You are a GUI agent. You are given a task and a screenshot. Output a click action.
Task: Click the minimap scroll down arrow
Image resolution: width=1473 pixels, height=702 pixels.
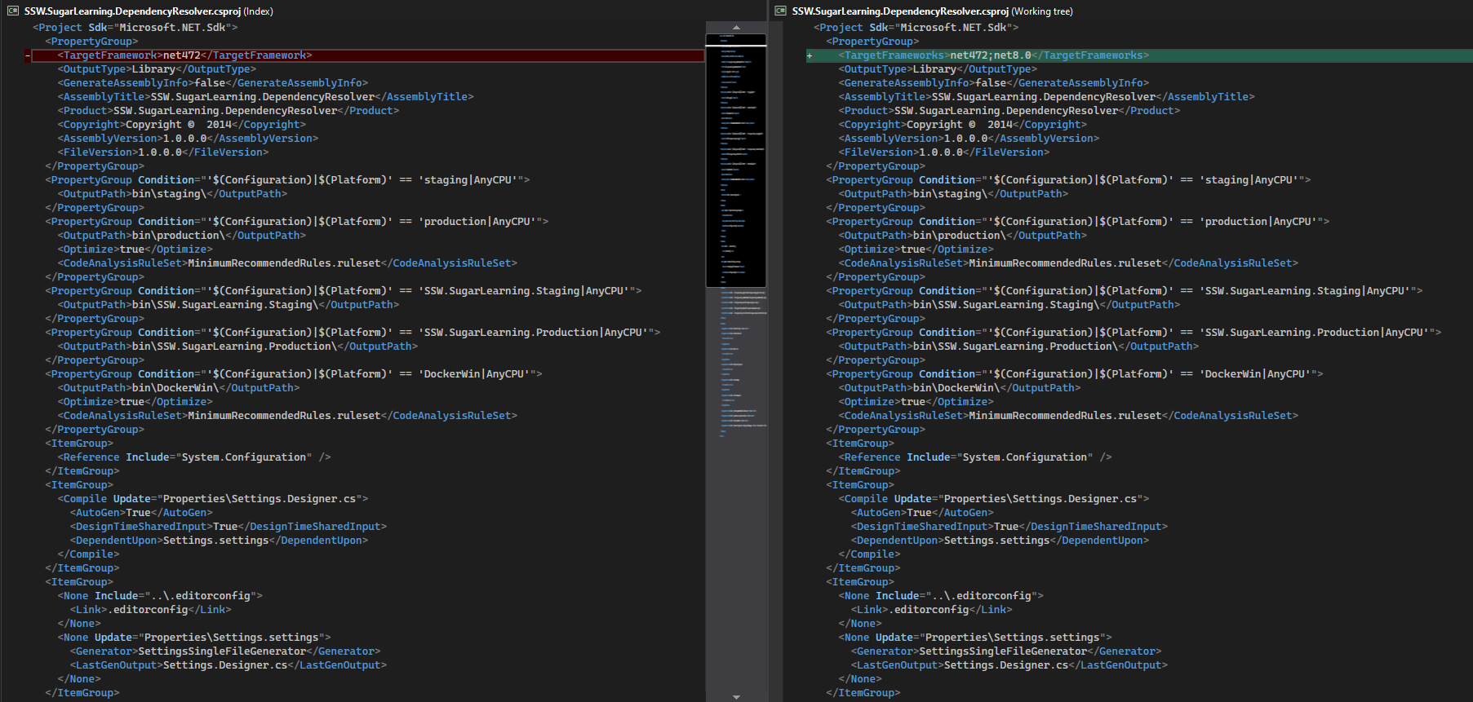click(x=736, y=696)
